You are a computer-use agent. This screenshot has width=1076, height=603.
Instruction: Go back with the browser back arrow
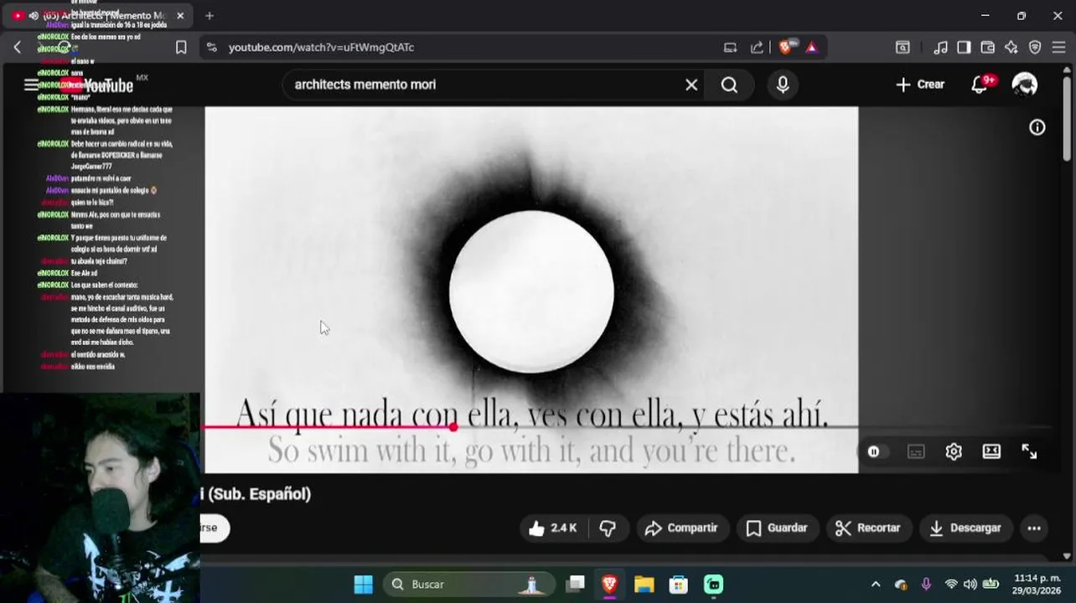[18, 48]
